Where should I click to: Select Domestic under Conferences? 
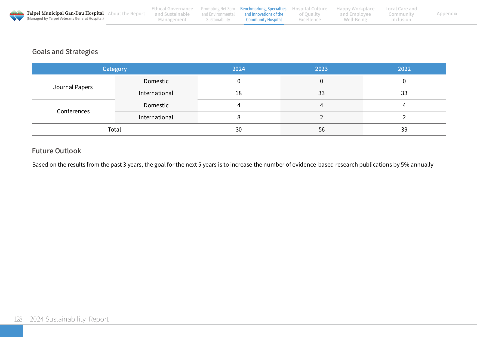tap(156, 105)
